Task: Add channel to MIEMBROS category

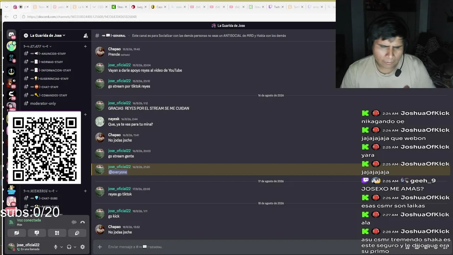Action: pyautogui.click(x=85, y=191)
